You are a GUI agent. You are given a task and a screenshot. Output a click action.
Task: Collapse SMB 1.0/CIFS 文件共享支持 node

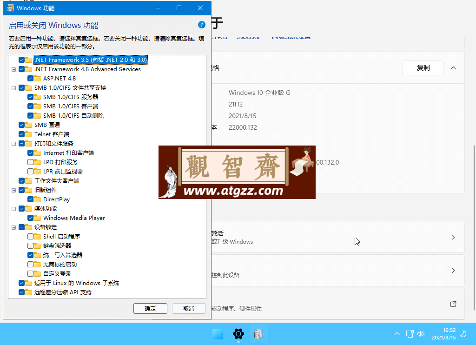(x=13, y=88)
